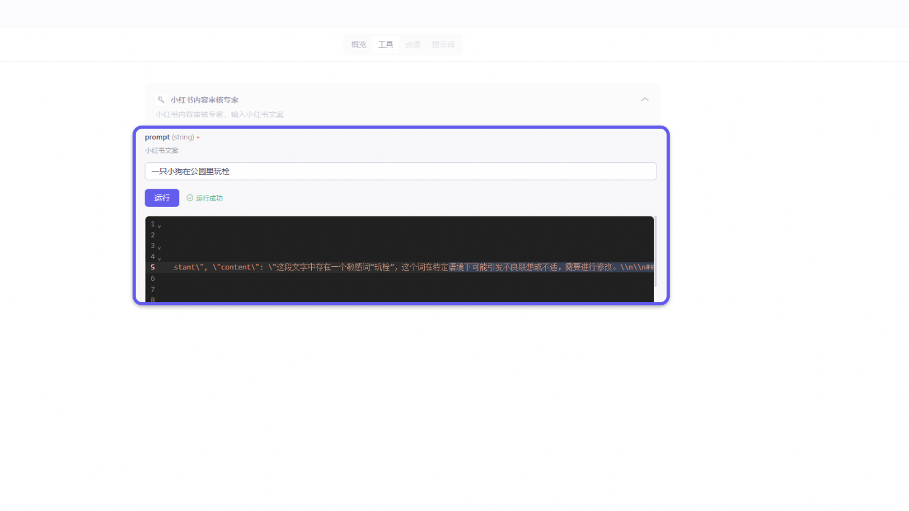Switch to the 工具 tab

pos(386,44)
